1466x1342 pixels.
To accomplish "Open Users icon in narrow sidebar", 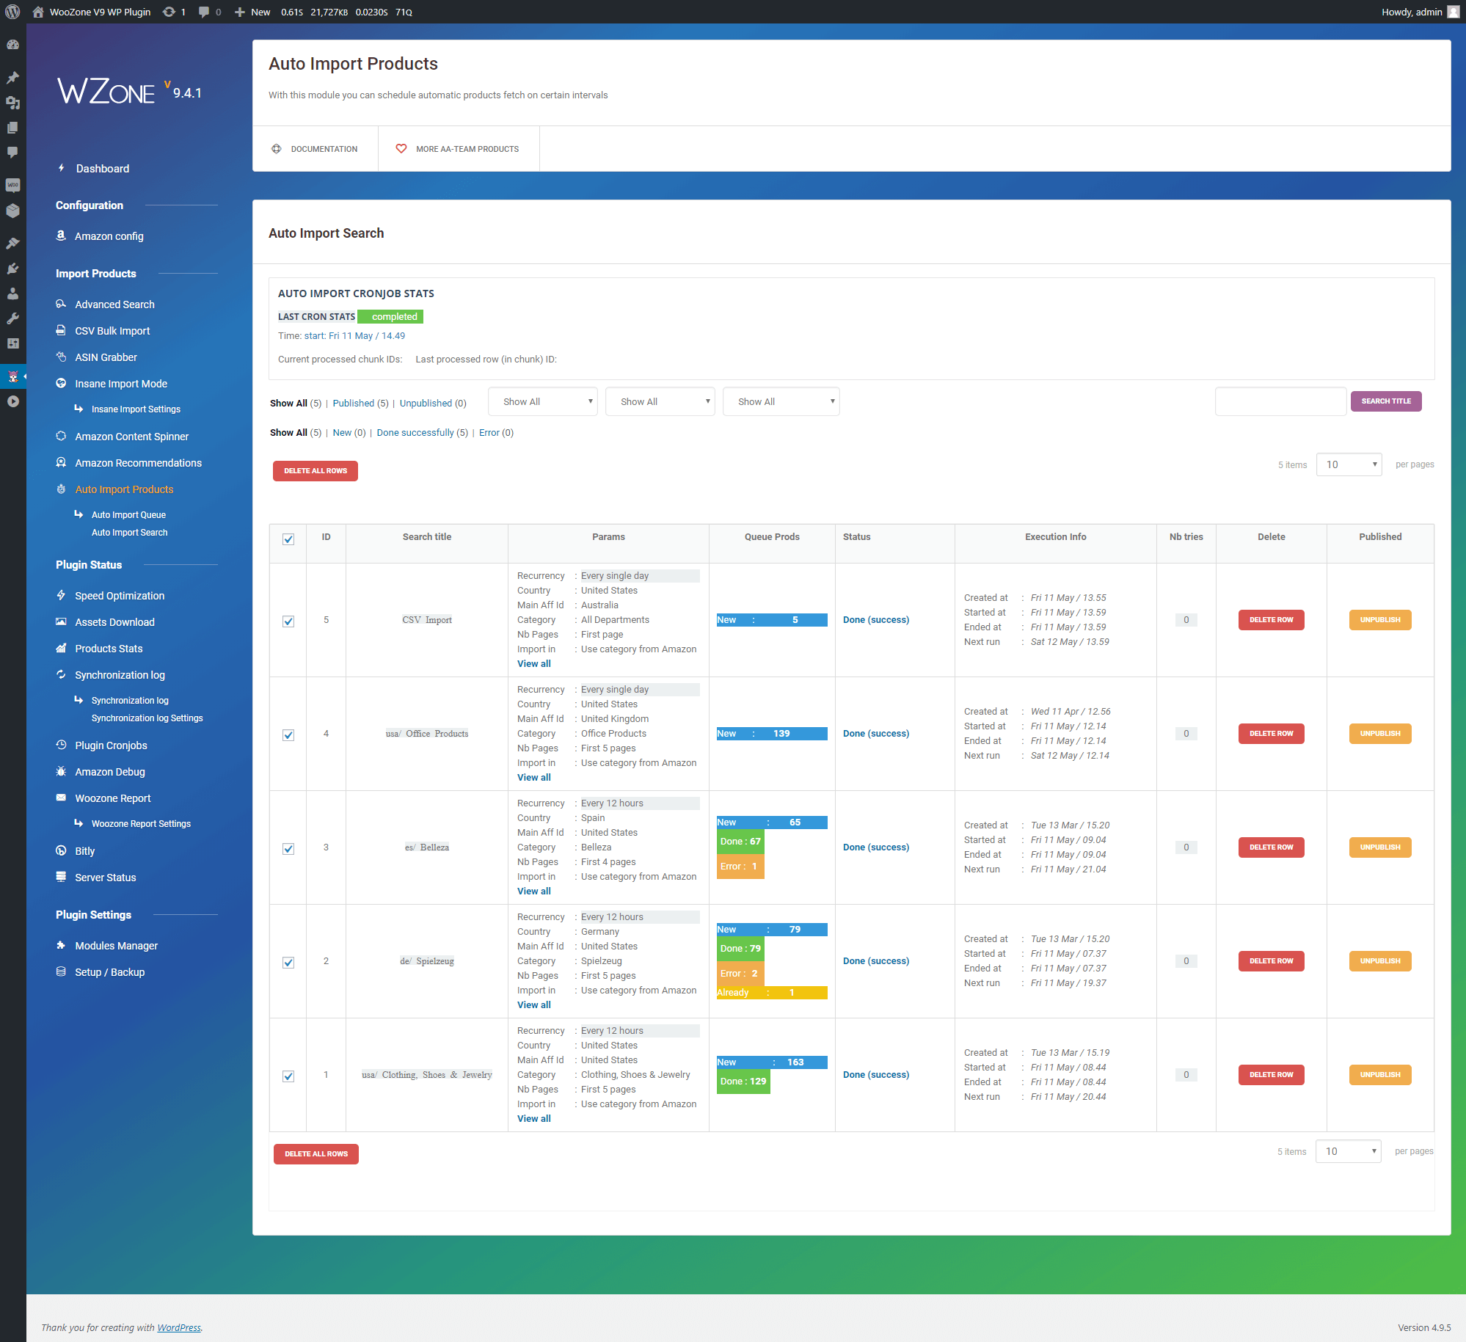I will [12, 293].
